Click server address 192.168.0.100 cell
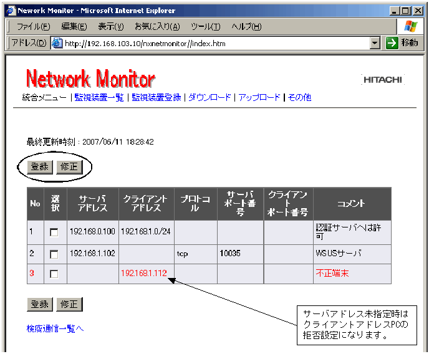Viewport: 429px width, 354px height. [92, 232]
